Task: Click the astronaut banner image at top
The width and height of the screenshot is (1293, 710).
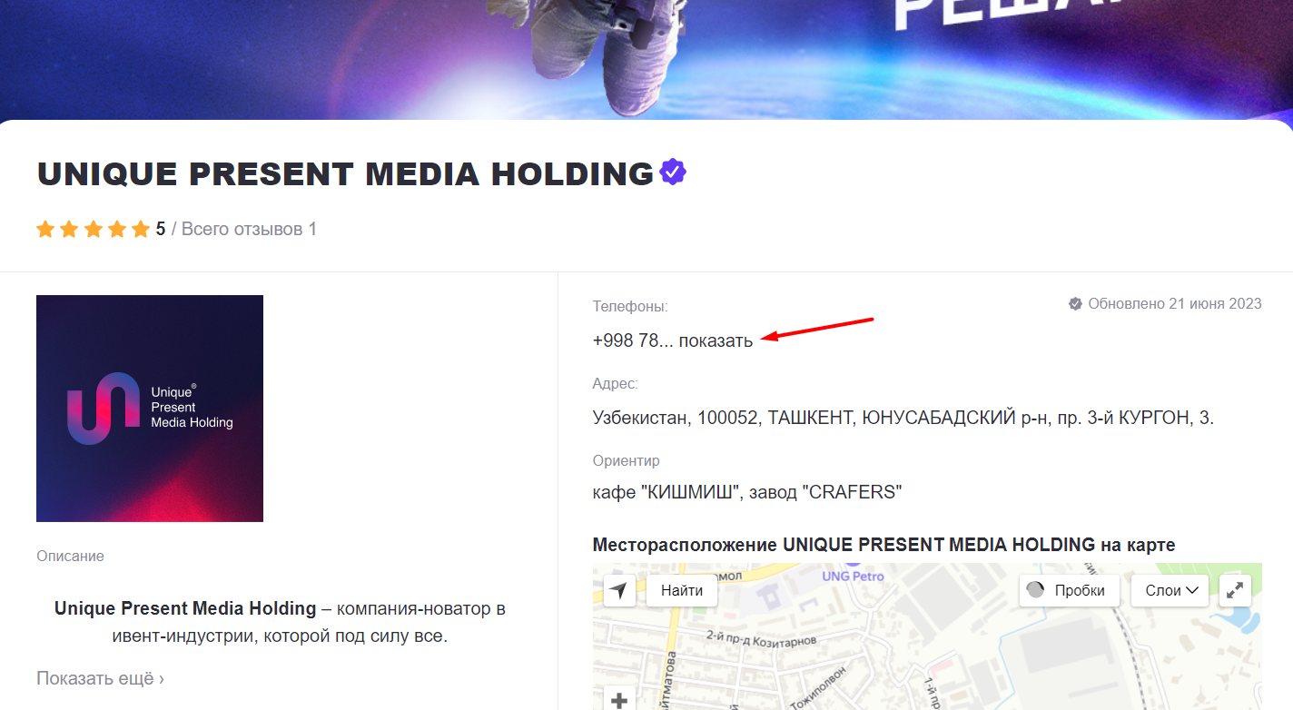Action: point(646,60)
